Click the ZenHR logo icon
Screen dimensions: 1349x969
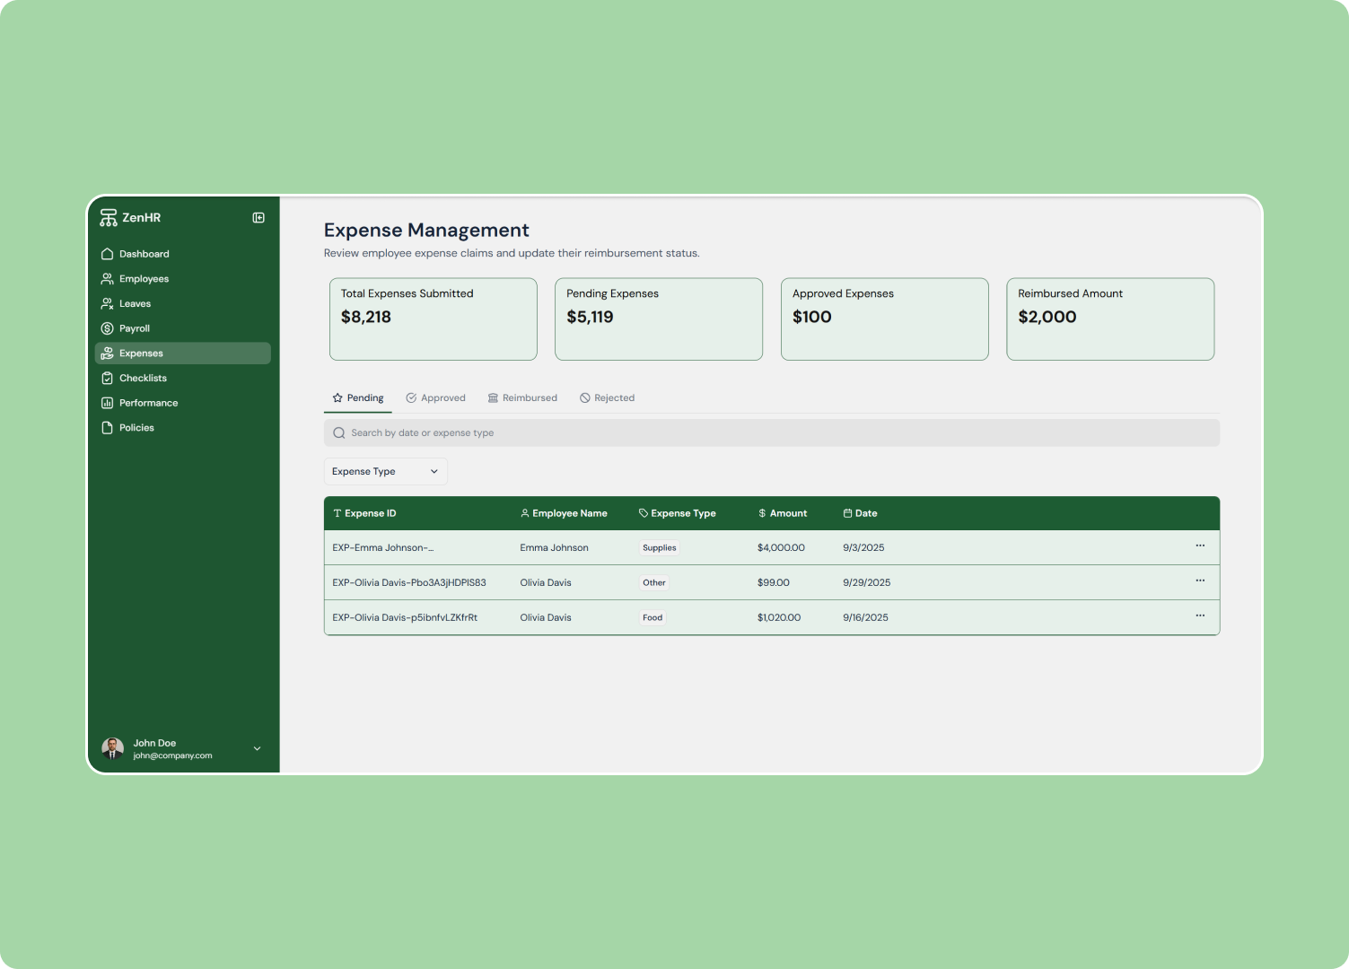pos(109,218)
